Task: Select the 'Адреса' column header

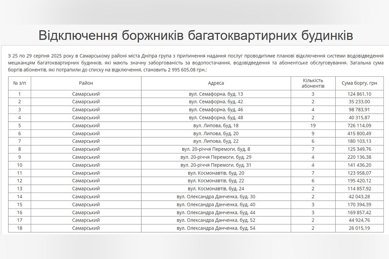Action: (216, 83)
